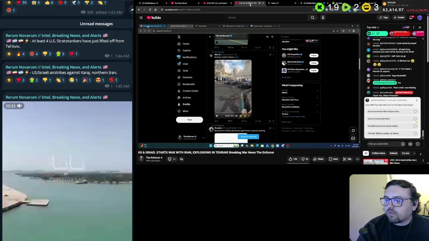Reload the YouTube page

coord(150,9)
